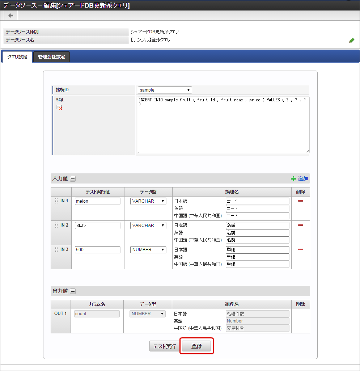Click IN 3 日本語 logical name field 単価
Viewport: 360px width, 371px height.
(x=258, y=250)
